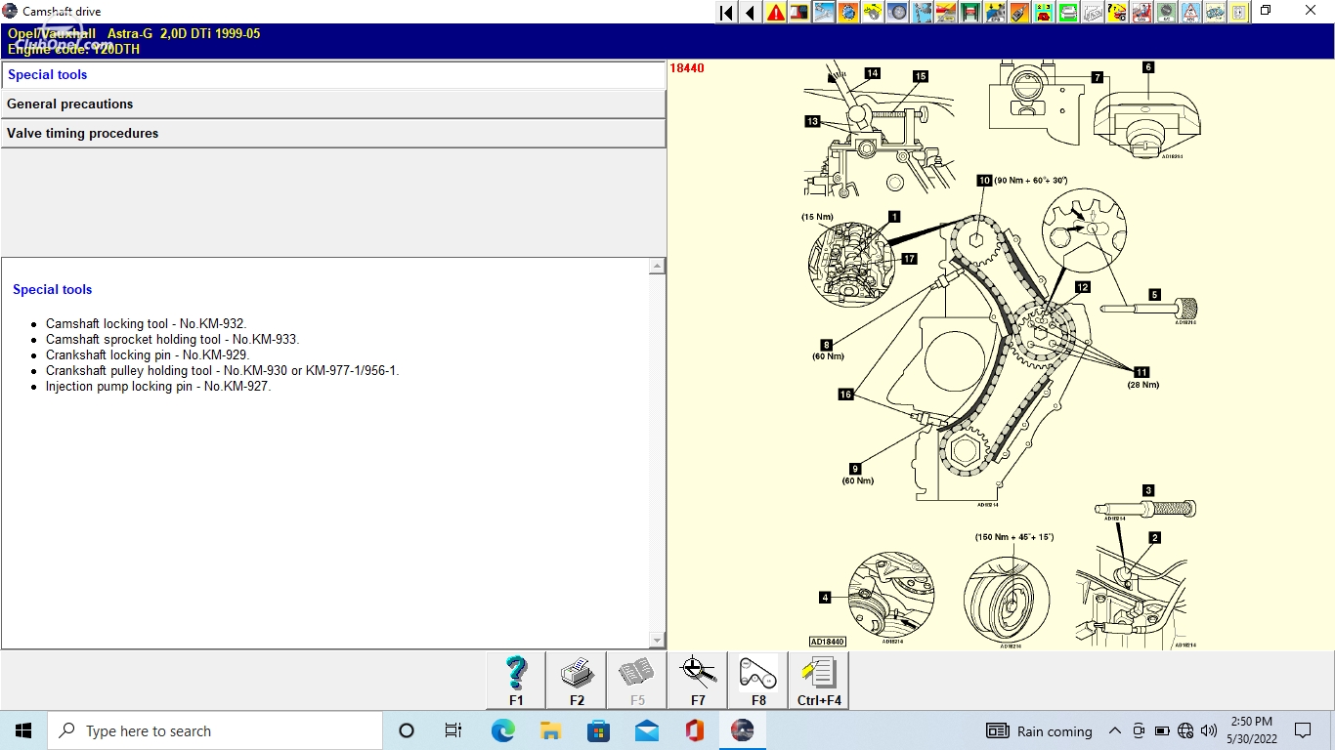
Task: Open the green vehicle lift icon
Action: coord(971,13)
